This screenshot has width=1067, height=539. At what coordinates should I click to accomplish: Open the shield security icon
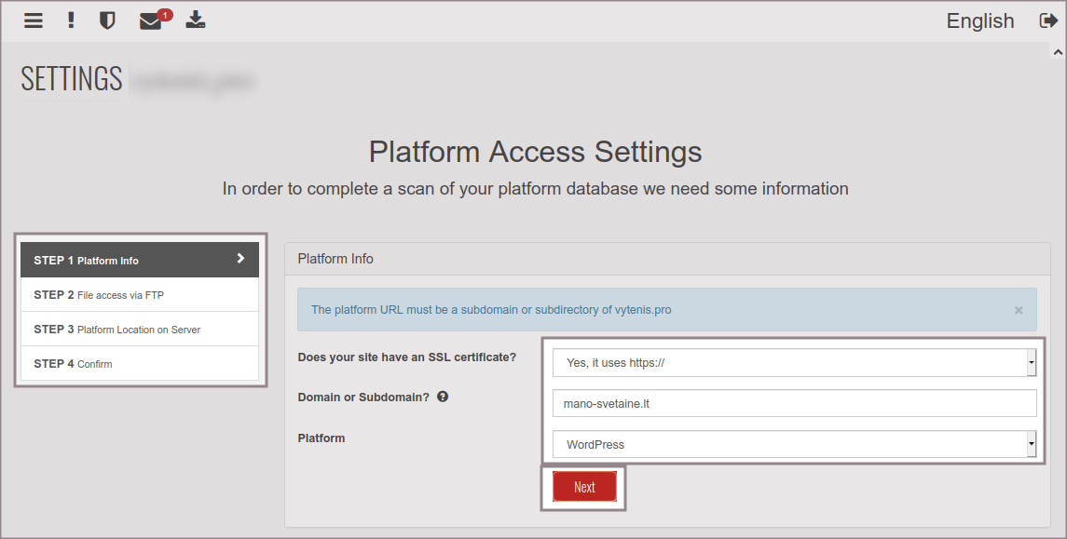[x=107, y=20]
